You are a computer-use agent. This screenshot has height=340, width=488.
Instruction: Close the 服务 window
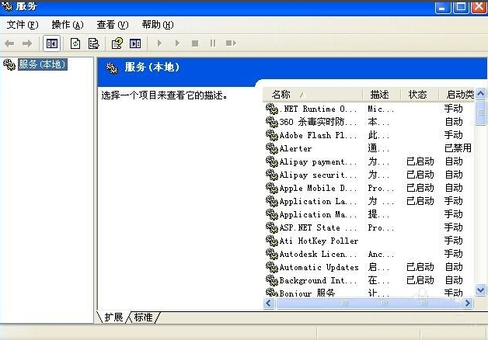click(x=479, y=7)
